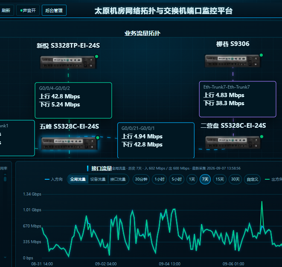Select the 1小时 time range
282x267 pixels.
[160, 179]
